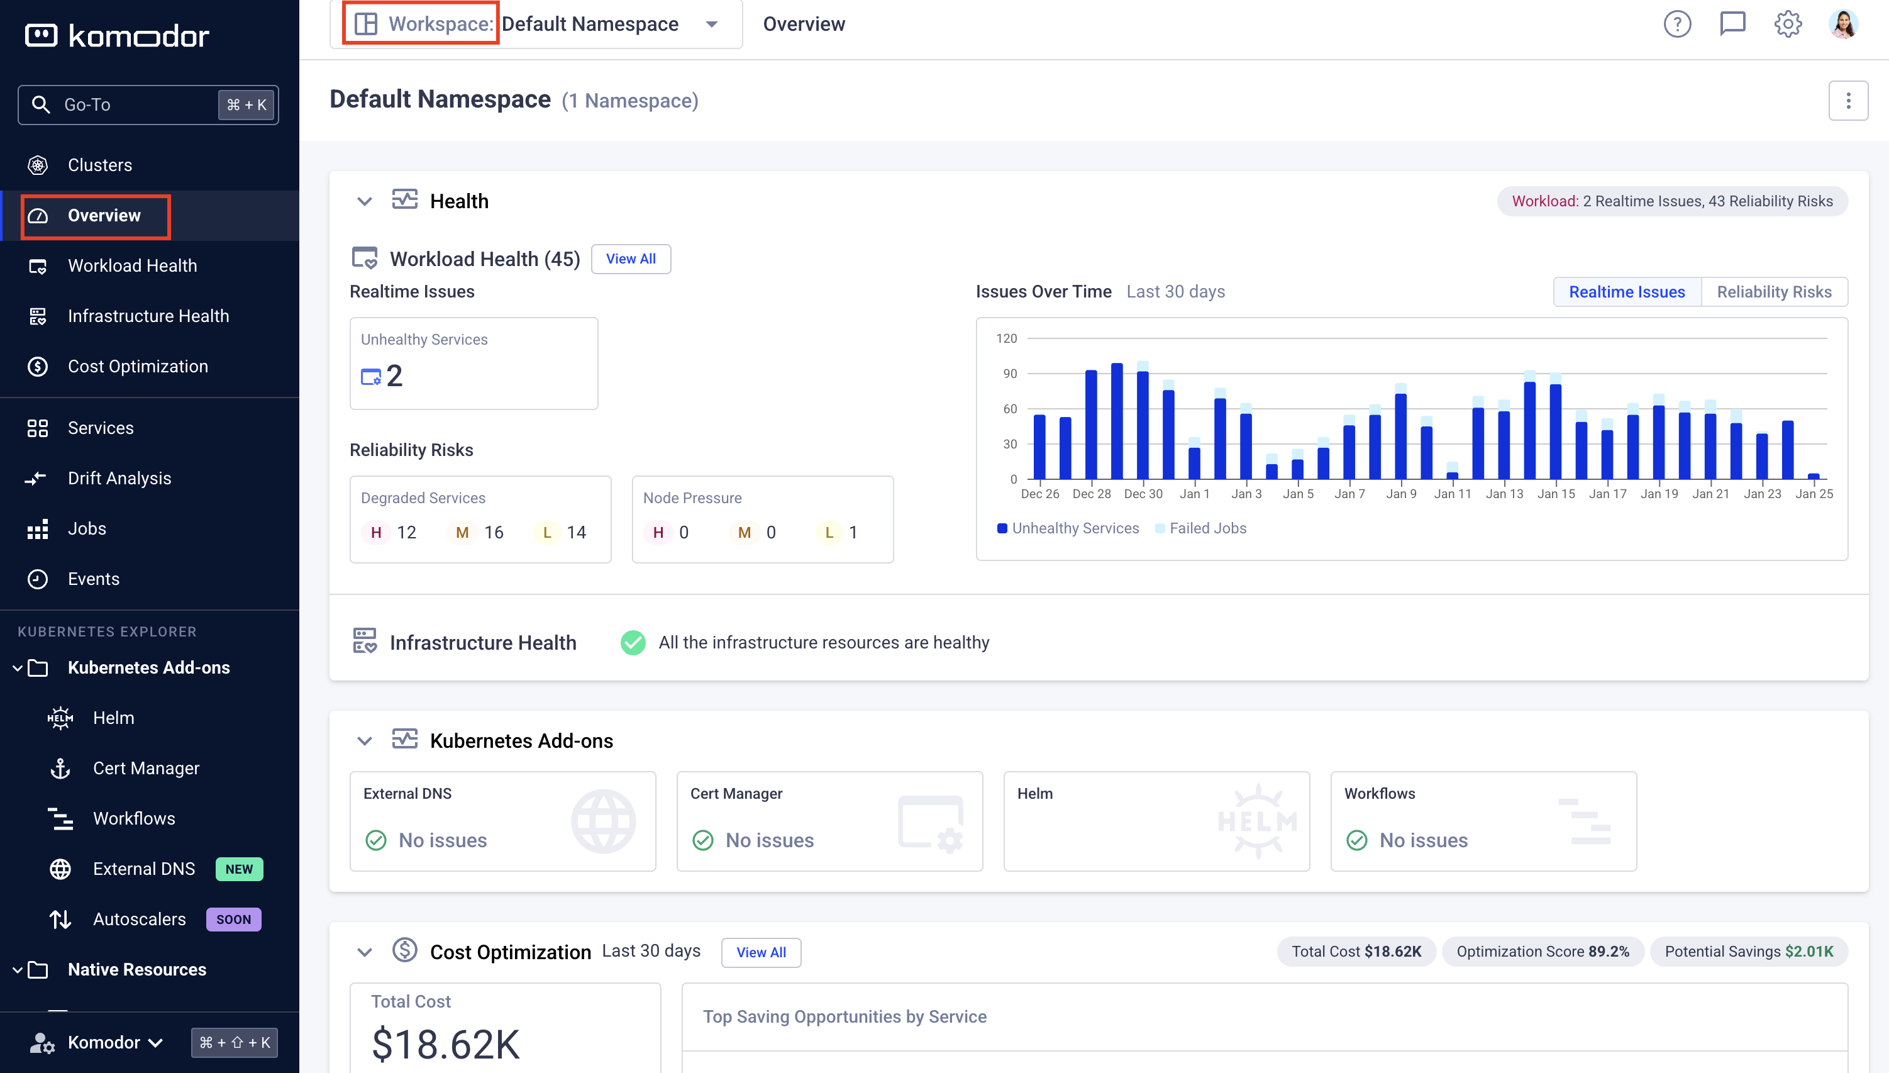Click the Jobs icon in sidebar
1889x1073 pixels.
pos(38,528)
